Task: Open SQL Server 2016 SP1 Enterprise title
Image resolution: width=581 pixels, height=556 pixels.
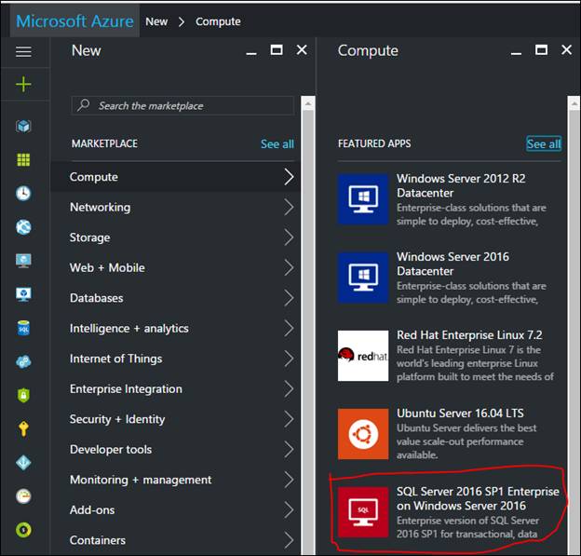Action: click(478, 498)
